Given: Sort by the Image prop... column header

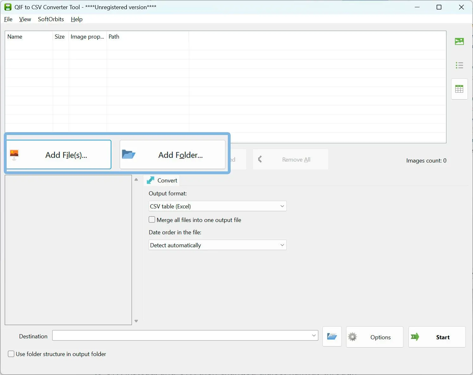Looking at the screenshot, I should (x=88, y=37).
